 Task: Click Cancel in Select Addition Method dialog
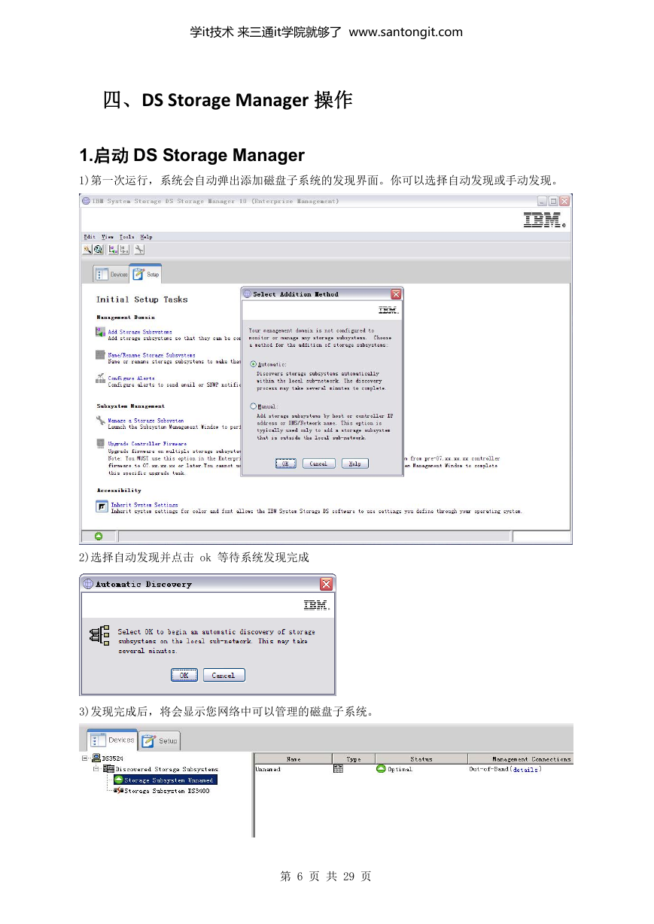tap(318, 464)
